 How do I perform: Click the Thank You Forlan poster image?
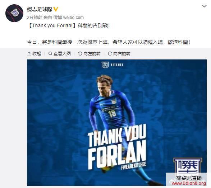click(x=117, y=123)
